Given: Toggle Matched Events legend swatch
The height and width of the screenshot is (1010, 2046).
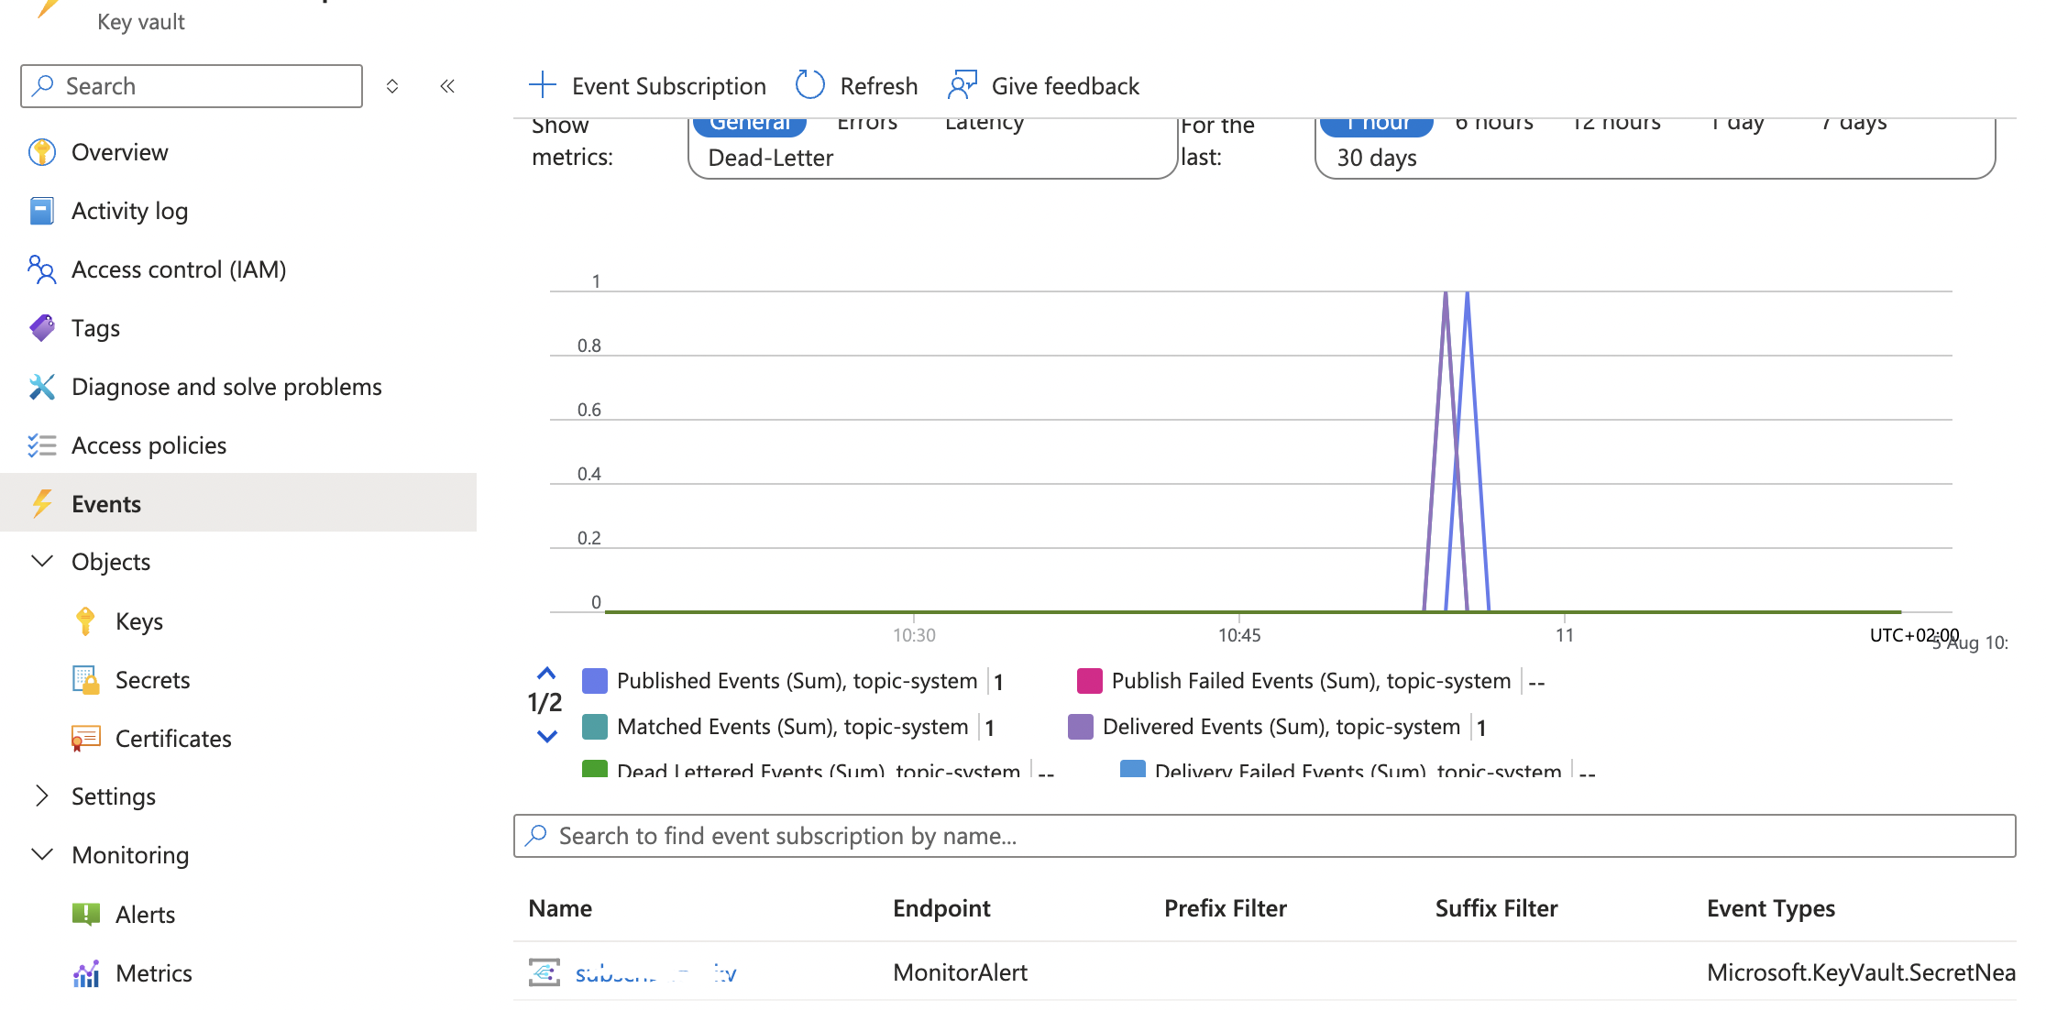Looking at the screenshot, I should (x=595, y=727).
